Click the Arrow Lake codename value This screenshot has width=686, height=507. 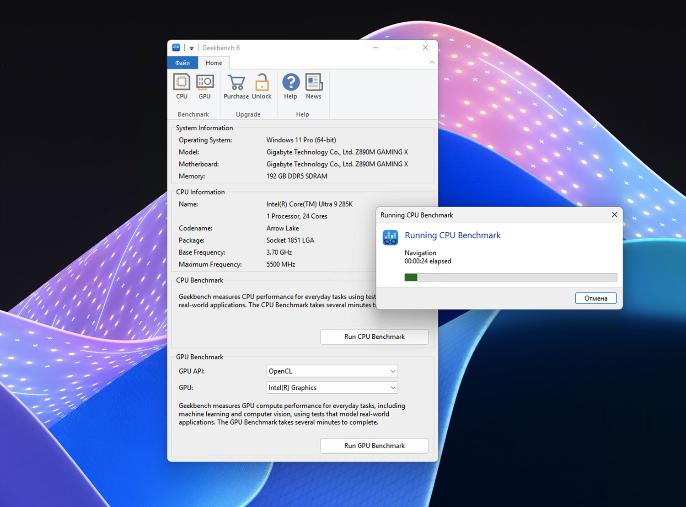(283, 229)
